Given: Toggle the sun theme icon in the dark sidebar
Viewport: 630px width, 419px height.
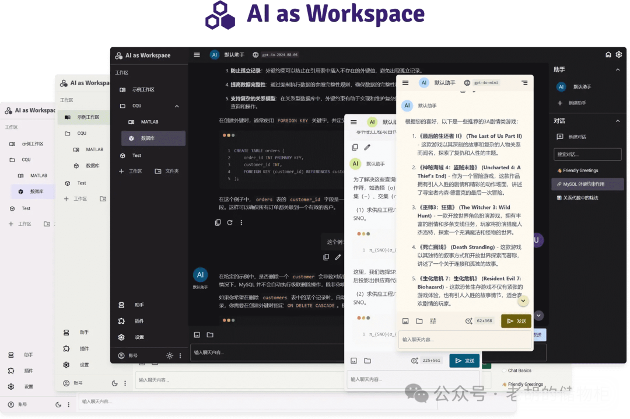Looking at the screenshot, I should (x=170, y=356).
